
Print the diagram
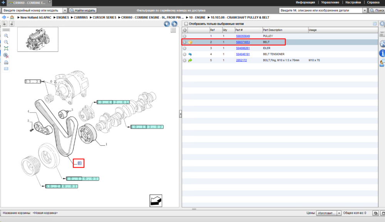[x=6, y=62]
